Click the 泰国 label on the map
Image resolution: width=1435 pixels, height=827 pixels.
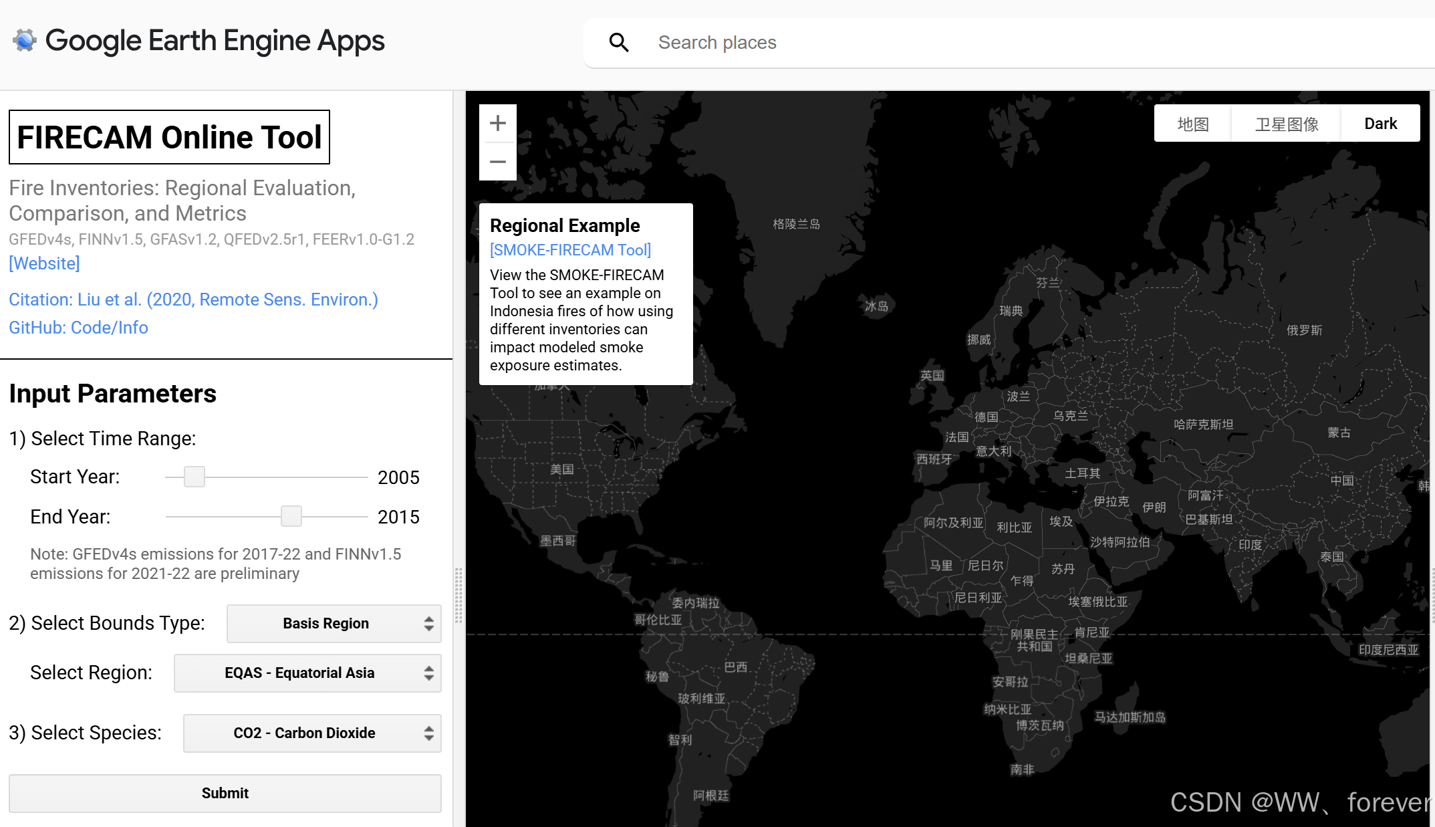[1332, 557]
